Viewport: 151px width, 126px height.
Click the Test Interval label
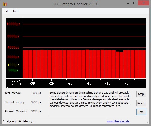tap(13, 93)
